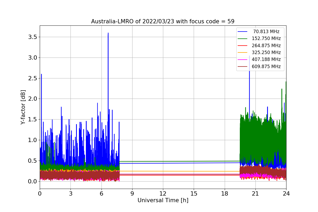
Task: Select the 152.750 MHz legend label
Action: click(266, 38)
